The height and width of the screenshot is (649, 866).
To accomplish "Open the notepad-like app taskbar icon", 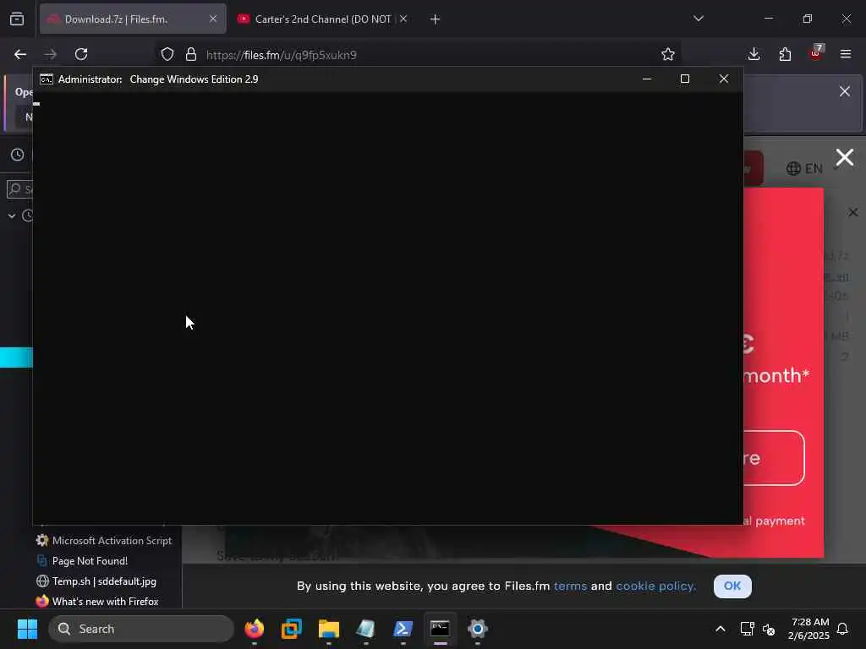I will point(365,629).
